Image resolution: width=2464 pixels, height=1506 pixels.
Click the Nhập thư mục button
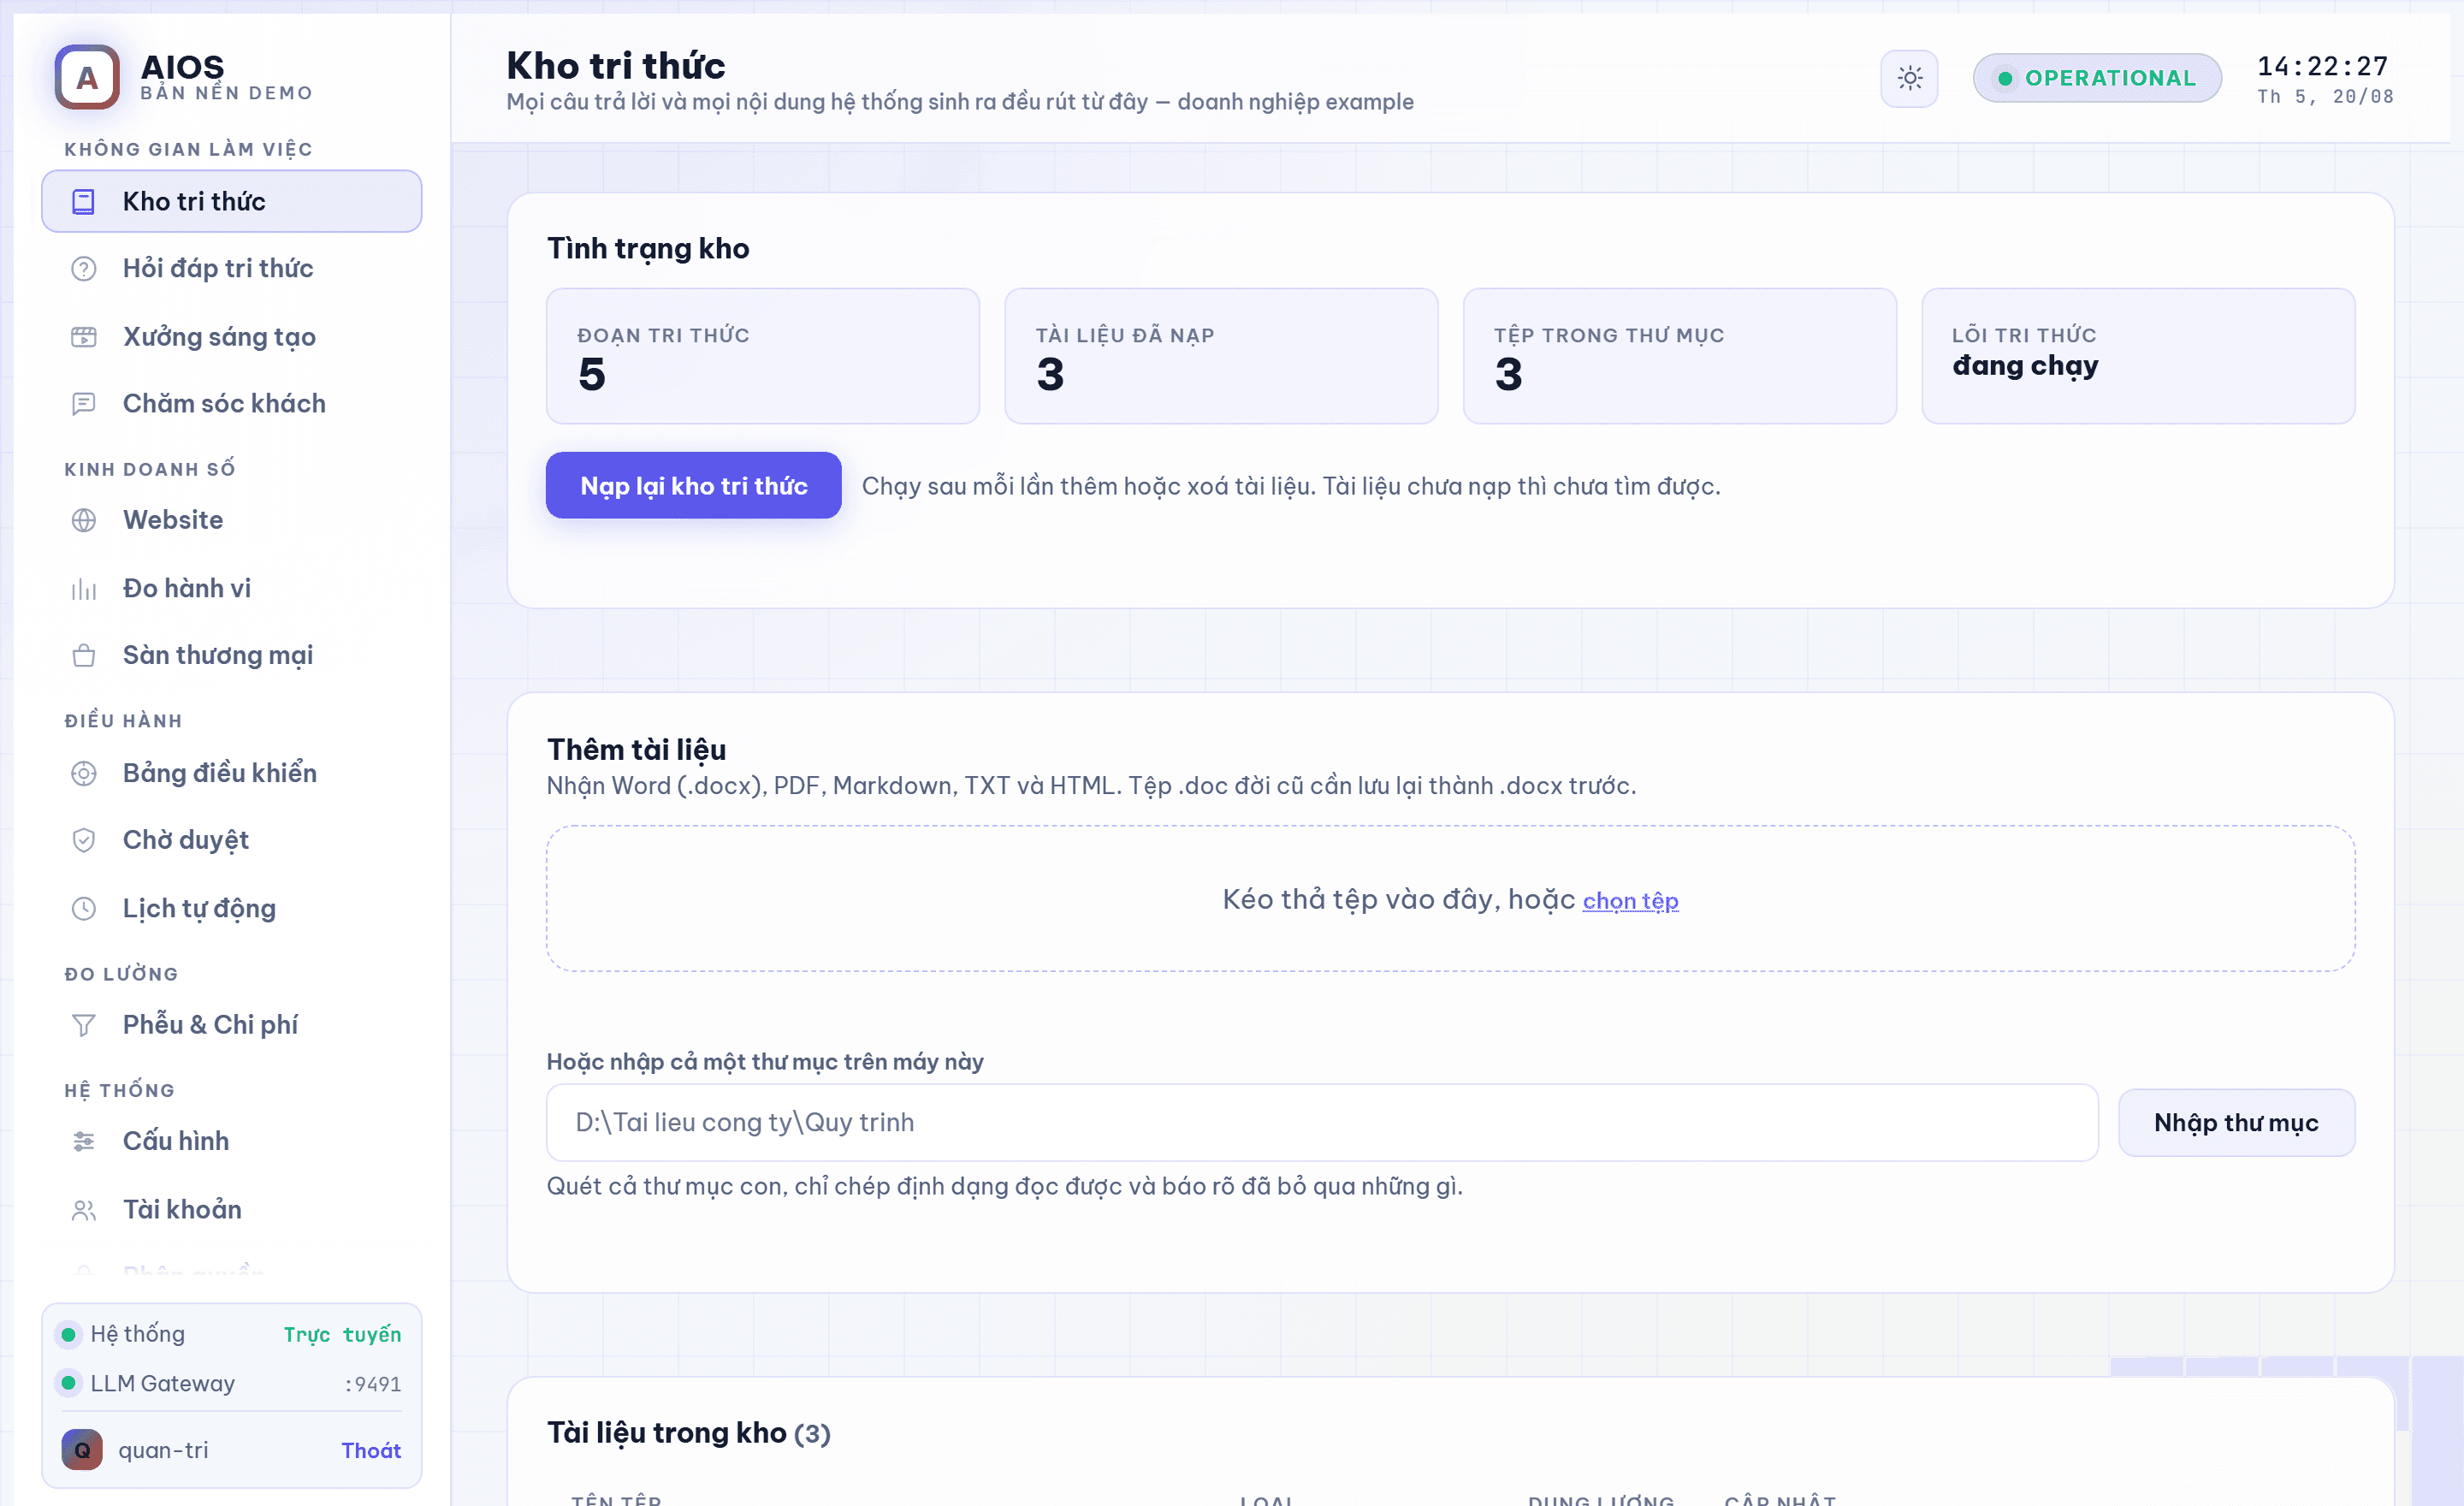coord(2236,1123)
